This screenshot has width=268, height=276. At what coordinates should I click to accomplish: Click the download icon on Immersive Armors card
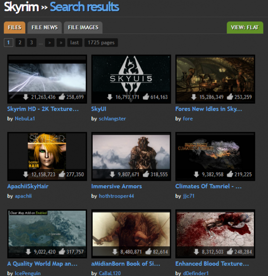112,174
